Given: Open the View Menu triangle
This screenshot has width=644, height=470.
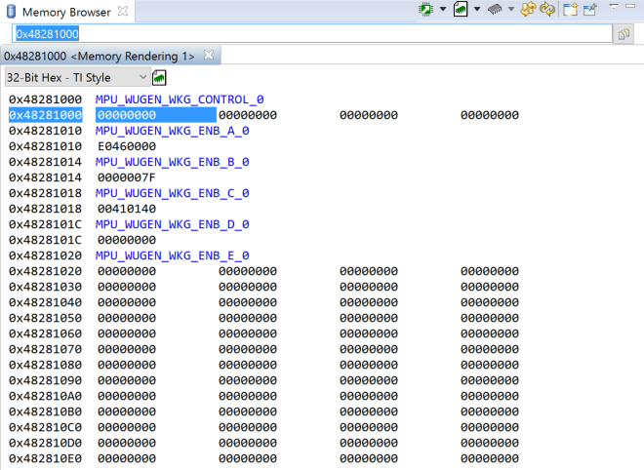Looking at the screenshot, I should (x=614, y=7).
